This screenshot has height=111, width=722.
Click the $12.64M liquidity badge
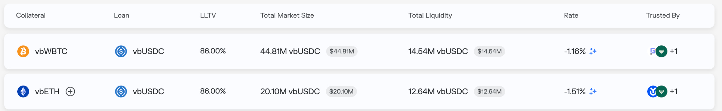[489, 92]
